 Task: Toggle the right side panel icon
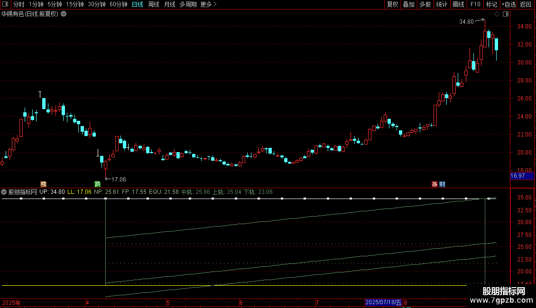506,14
